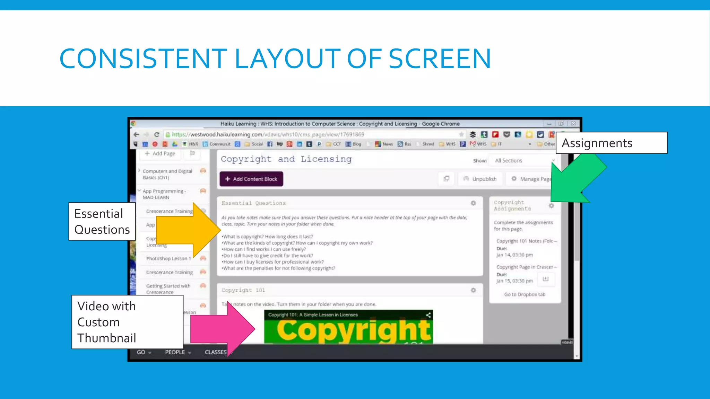Collapse App Programming - MAD LEARN section
The image size is (710, 399).
click(x=139, y=190)
